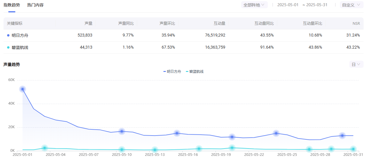Click the 2025-05-22 x-axis label

[x=254, y=154]
